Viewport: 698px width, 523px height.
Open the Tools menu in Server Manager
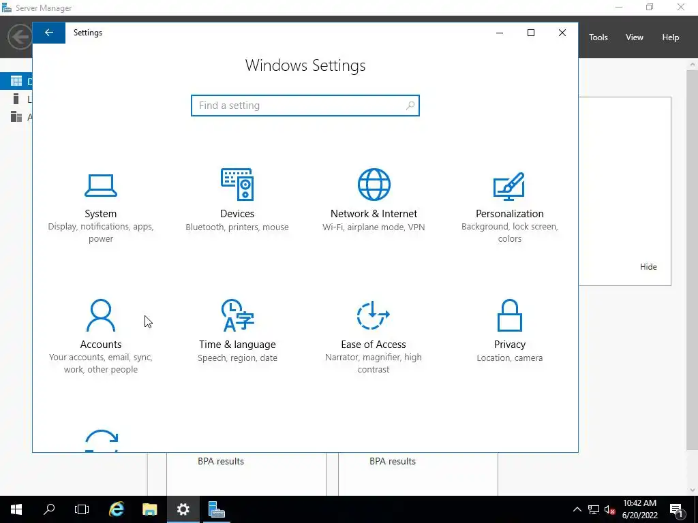click(598, 37)
